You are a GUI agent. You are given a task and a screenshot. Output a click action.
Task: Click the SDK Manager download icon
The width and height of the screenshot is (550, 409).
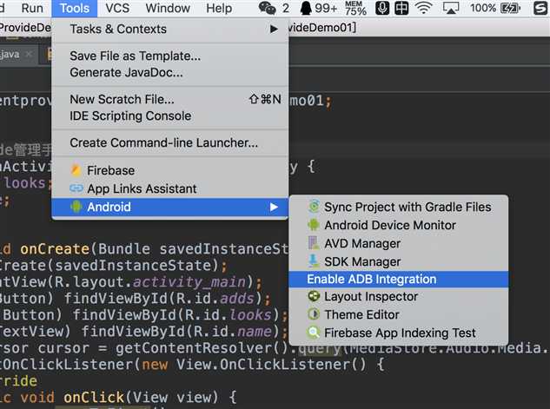(314, 261)
